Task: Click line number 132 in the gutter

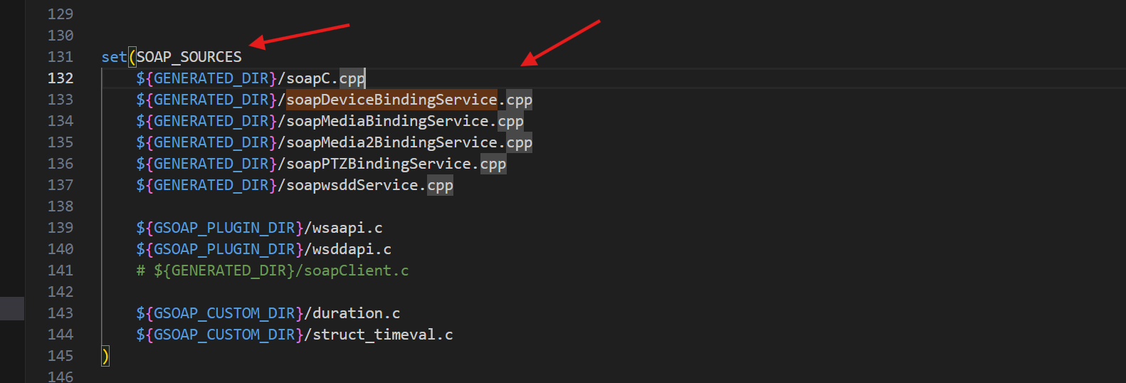Action: point(60,78)
